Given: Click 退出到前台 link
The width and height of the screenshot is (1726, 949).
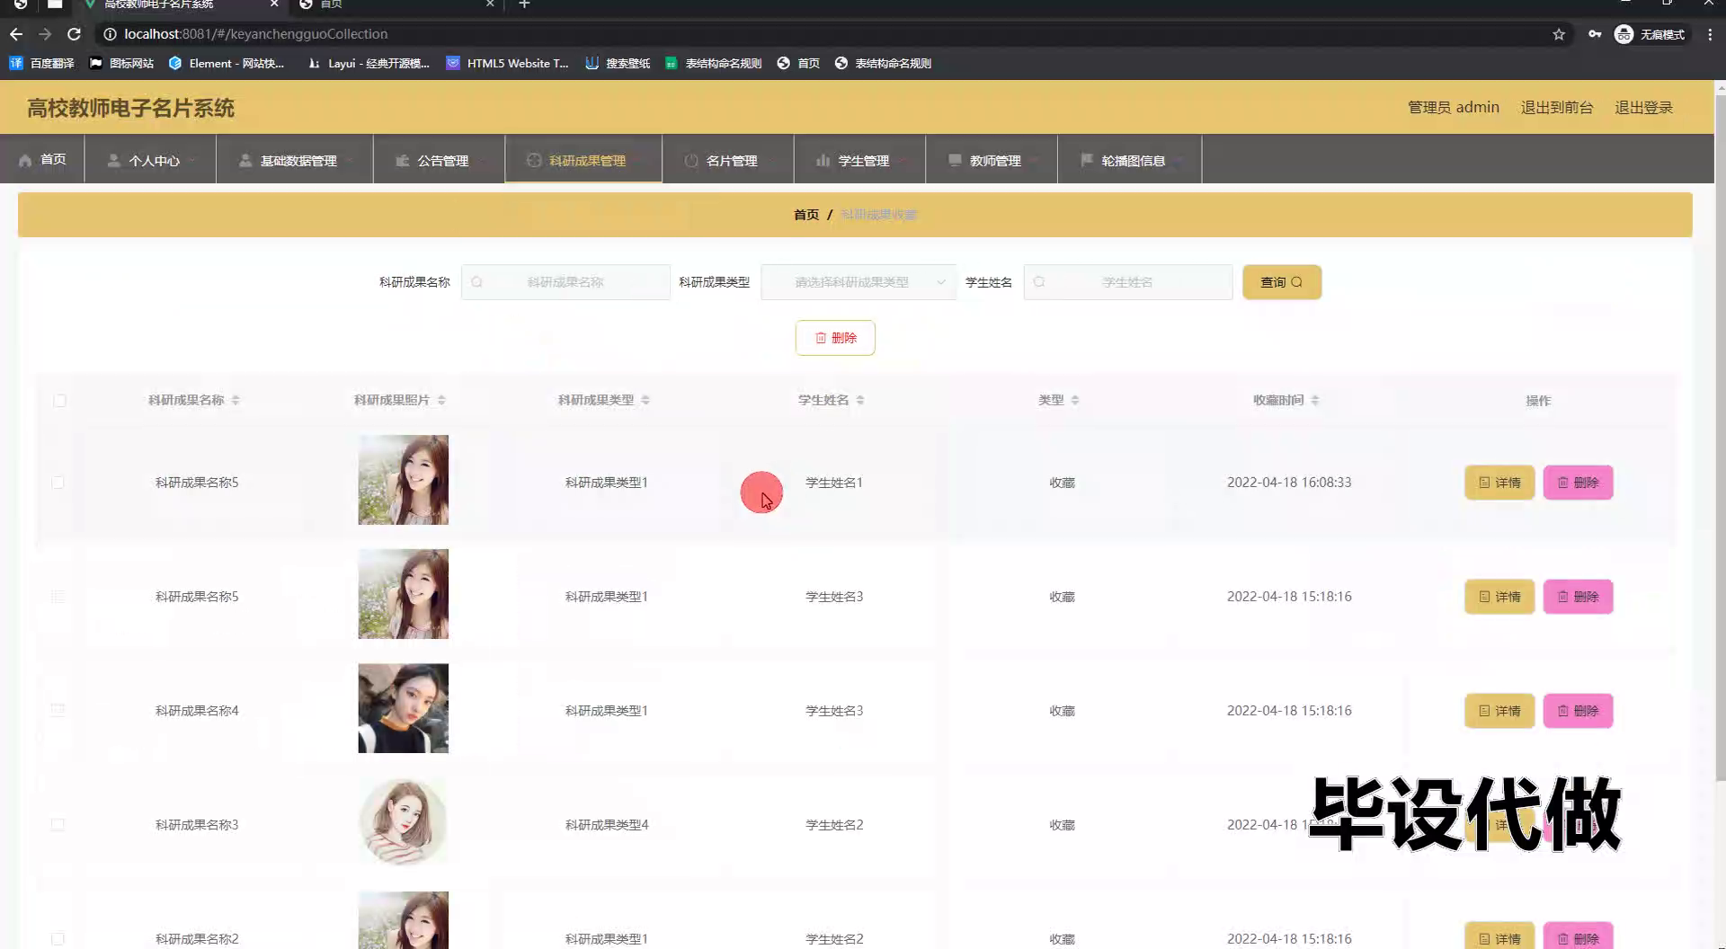Looking at the screenshot, I should pyautogui.click(x=1557, y=108).
